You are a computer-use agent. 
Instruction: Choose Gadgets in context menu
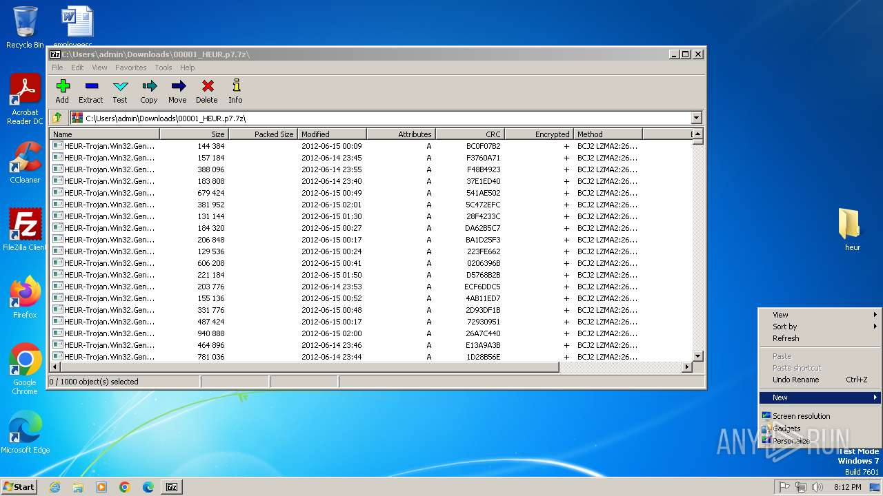coord(820,428)
